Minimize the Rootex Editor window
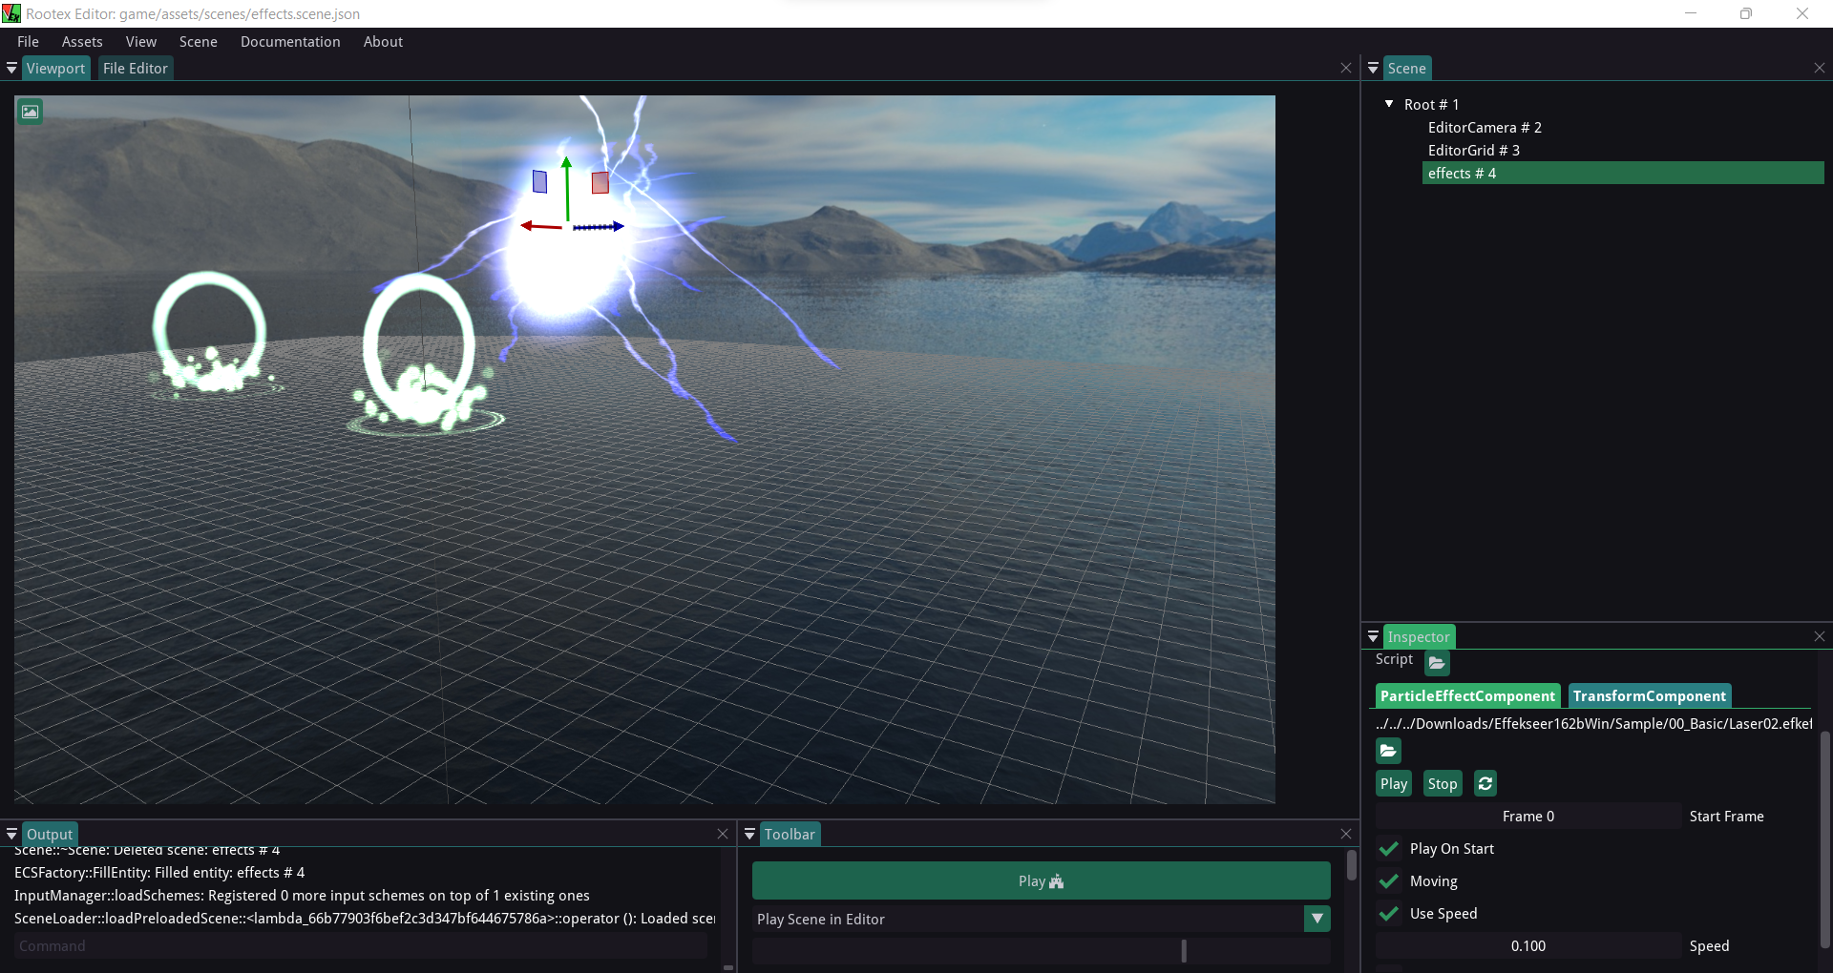The height and width of the screenshot is (973, 1833). pos(1691,13)
